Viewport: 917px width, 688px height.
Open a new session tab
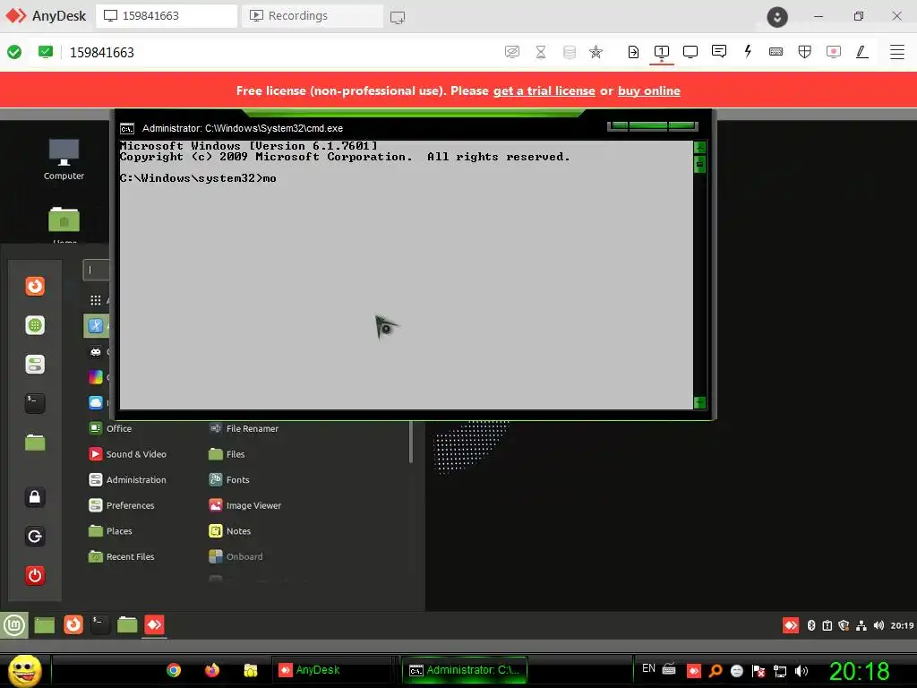(398, 18)
